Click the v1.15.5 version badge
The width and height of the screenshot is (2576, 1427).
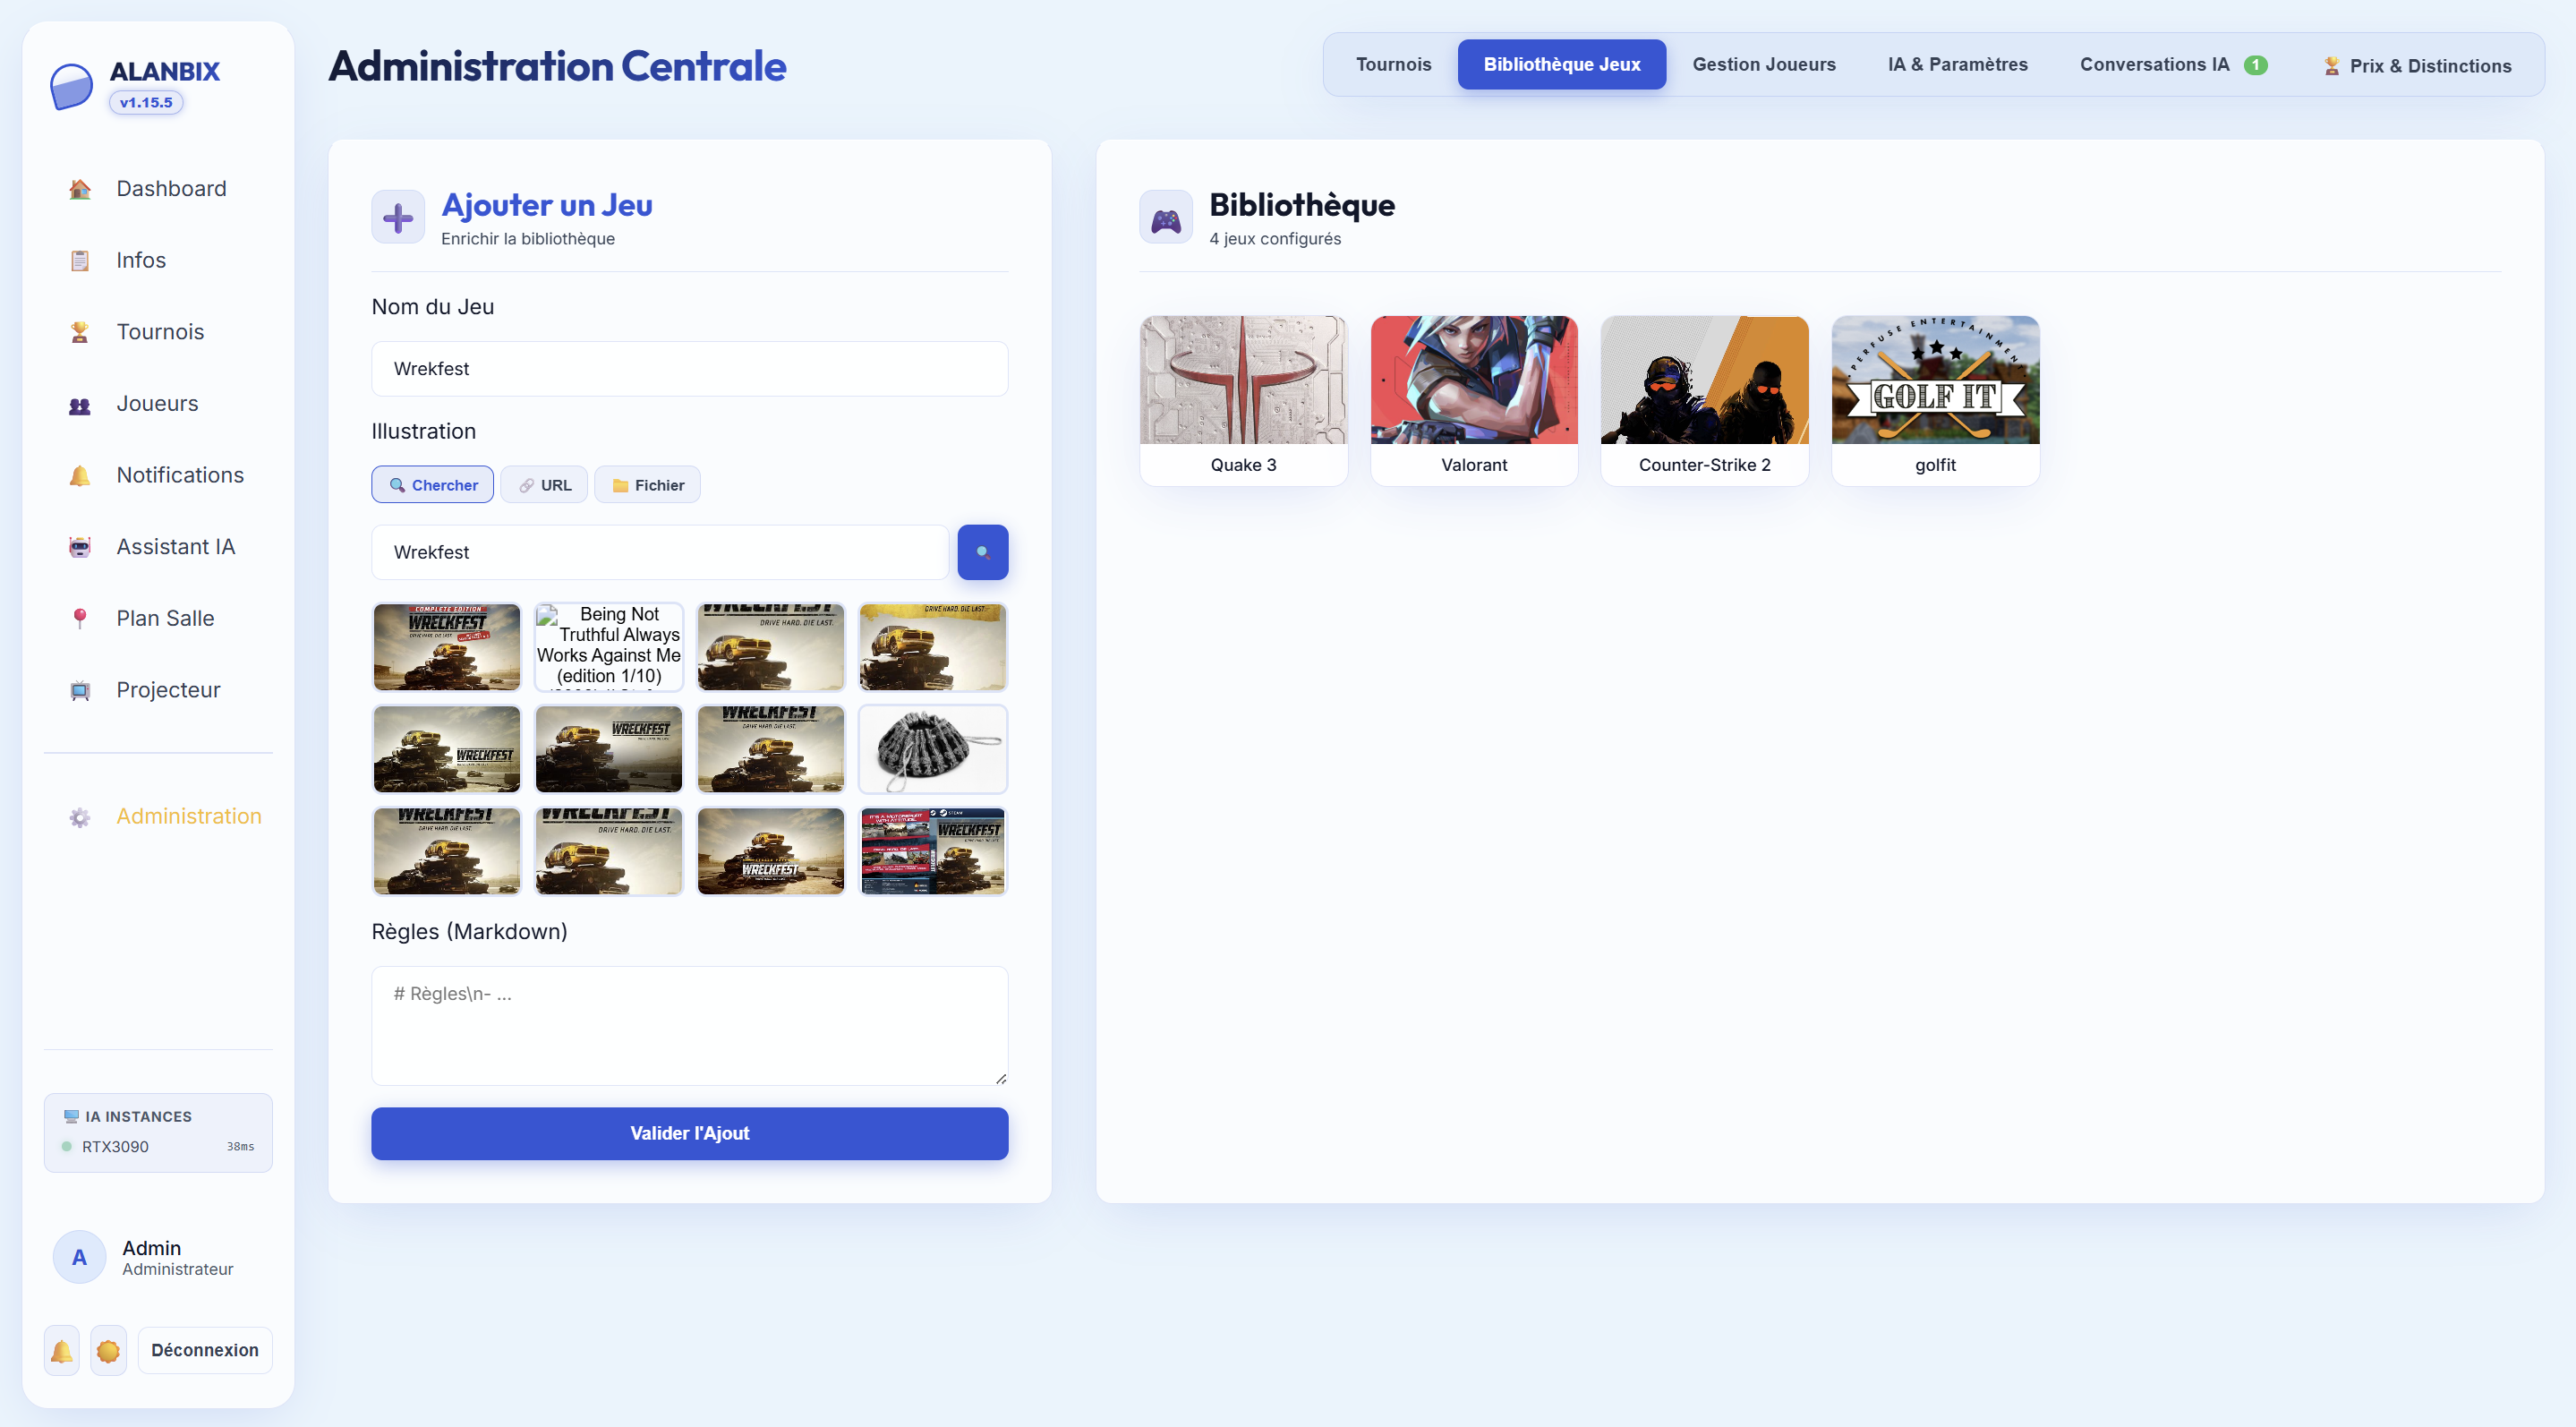pos(146,103)
